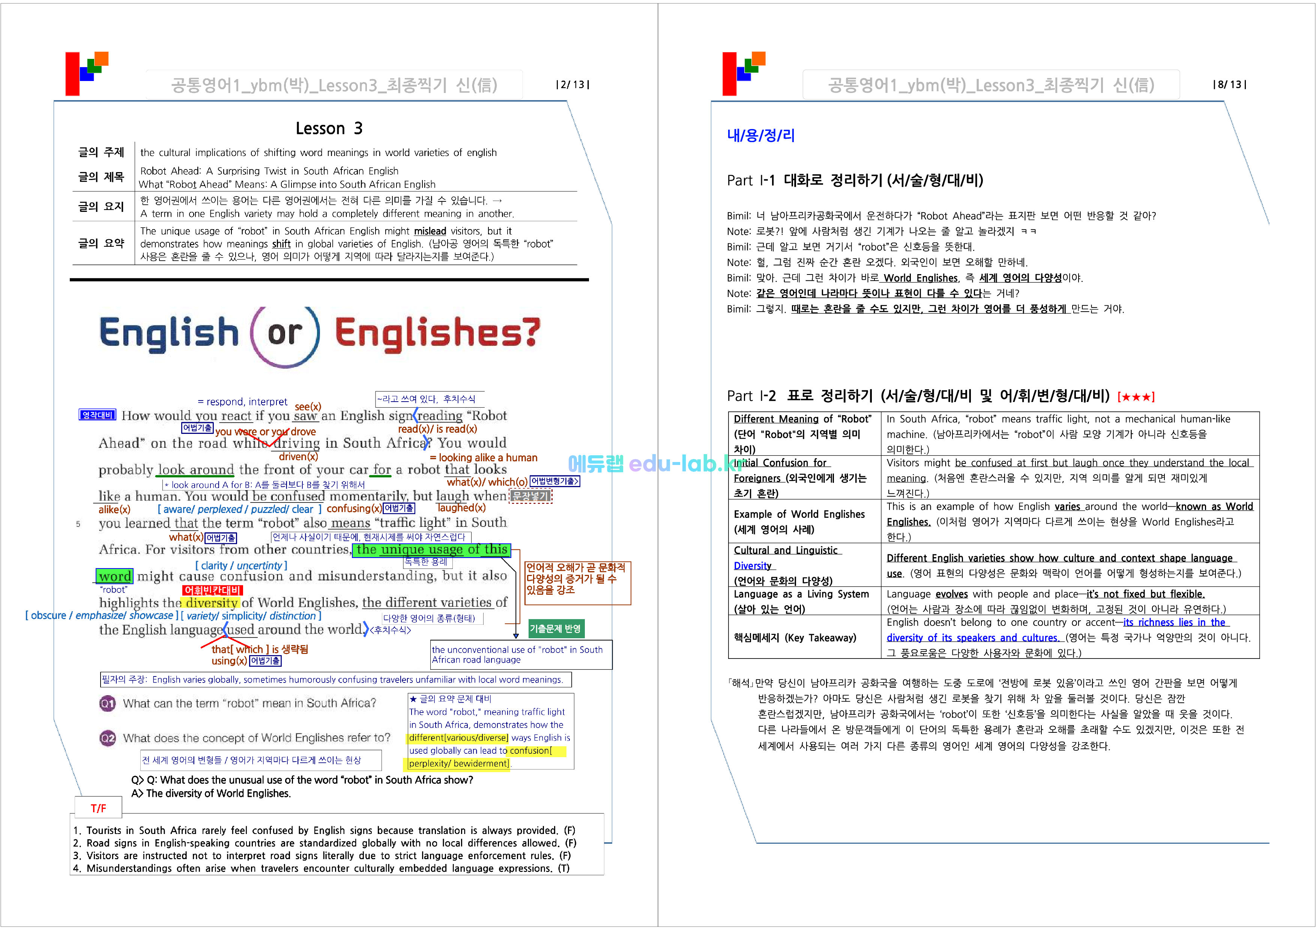Viewport: 1316px width, 930px height.
Task: Click the colorful block logo on left page
Action: point(86,73)
